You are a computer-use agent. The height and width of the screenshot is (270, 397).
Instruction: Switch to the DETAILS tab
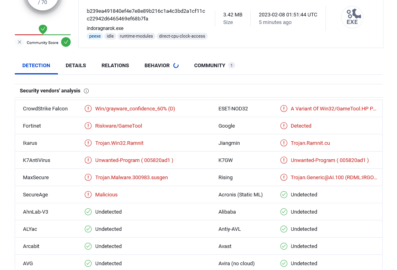pos(76,66)
